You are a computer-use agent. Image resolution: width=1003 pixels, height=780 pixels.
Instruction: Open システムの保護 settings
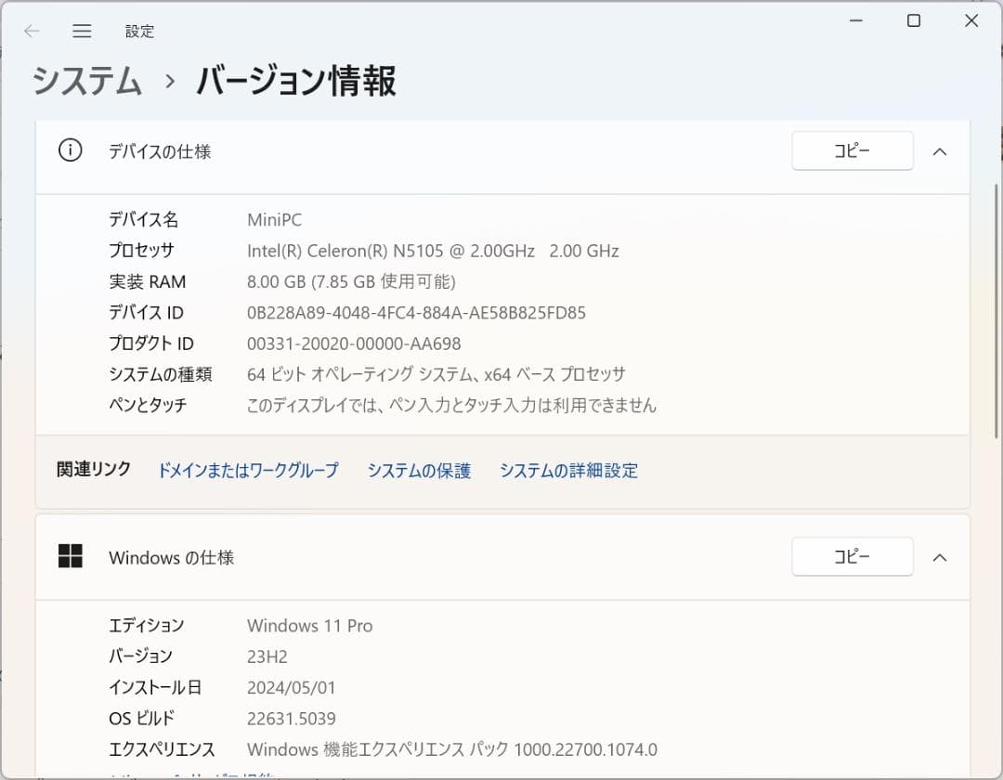point(418,471)
